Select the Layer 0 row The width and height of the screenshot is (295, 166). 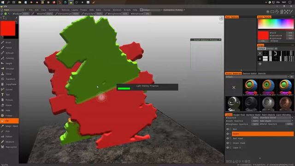[x=263, y=148]
